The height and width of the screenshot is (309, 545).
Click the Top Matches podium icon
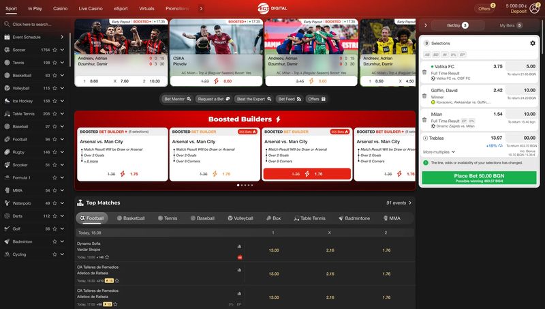(x=80, y=203)
